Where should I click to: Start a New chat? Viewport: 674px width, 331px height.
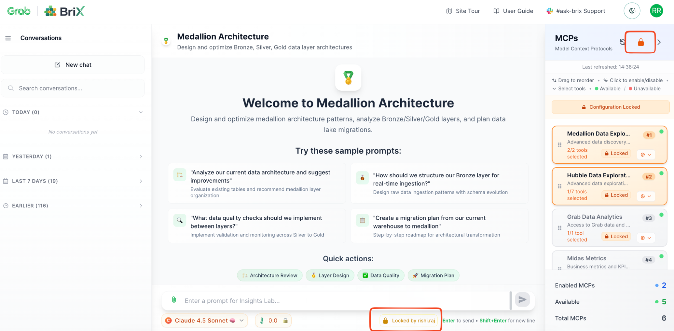click(73, 65)
